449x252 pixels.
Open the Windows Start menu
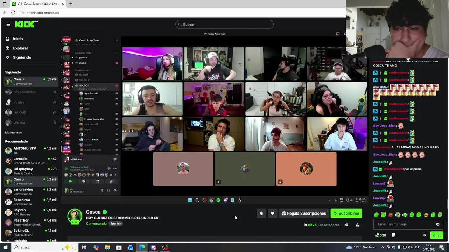5,247
